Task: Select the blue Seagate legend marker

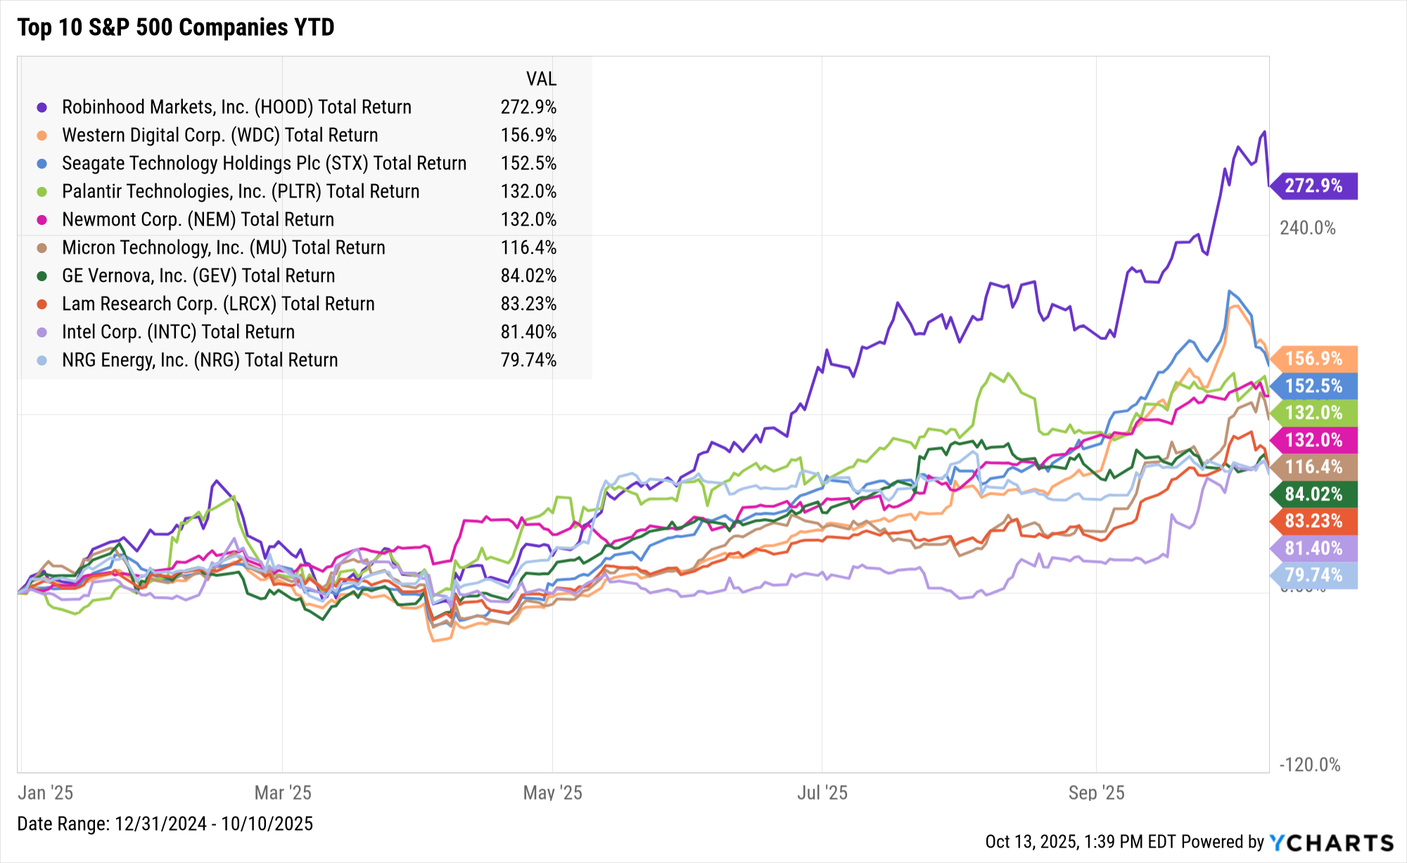Action: [42, 164]
